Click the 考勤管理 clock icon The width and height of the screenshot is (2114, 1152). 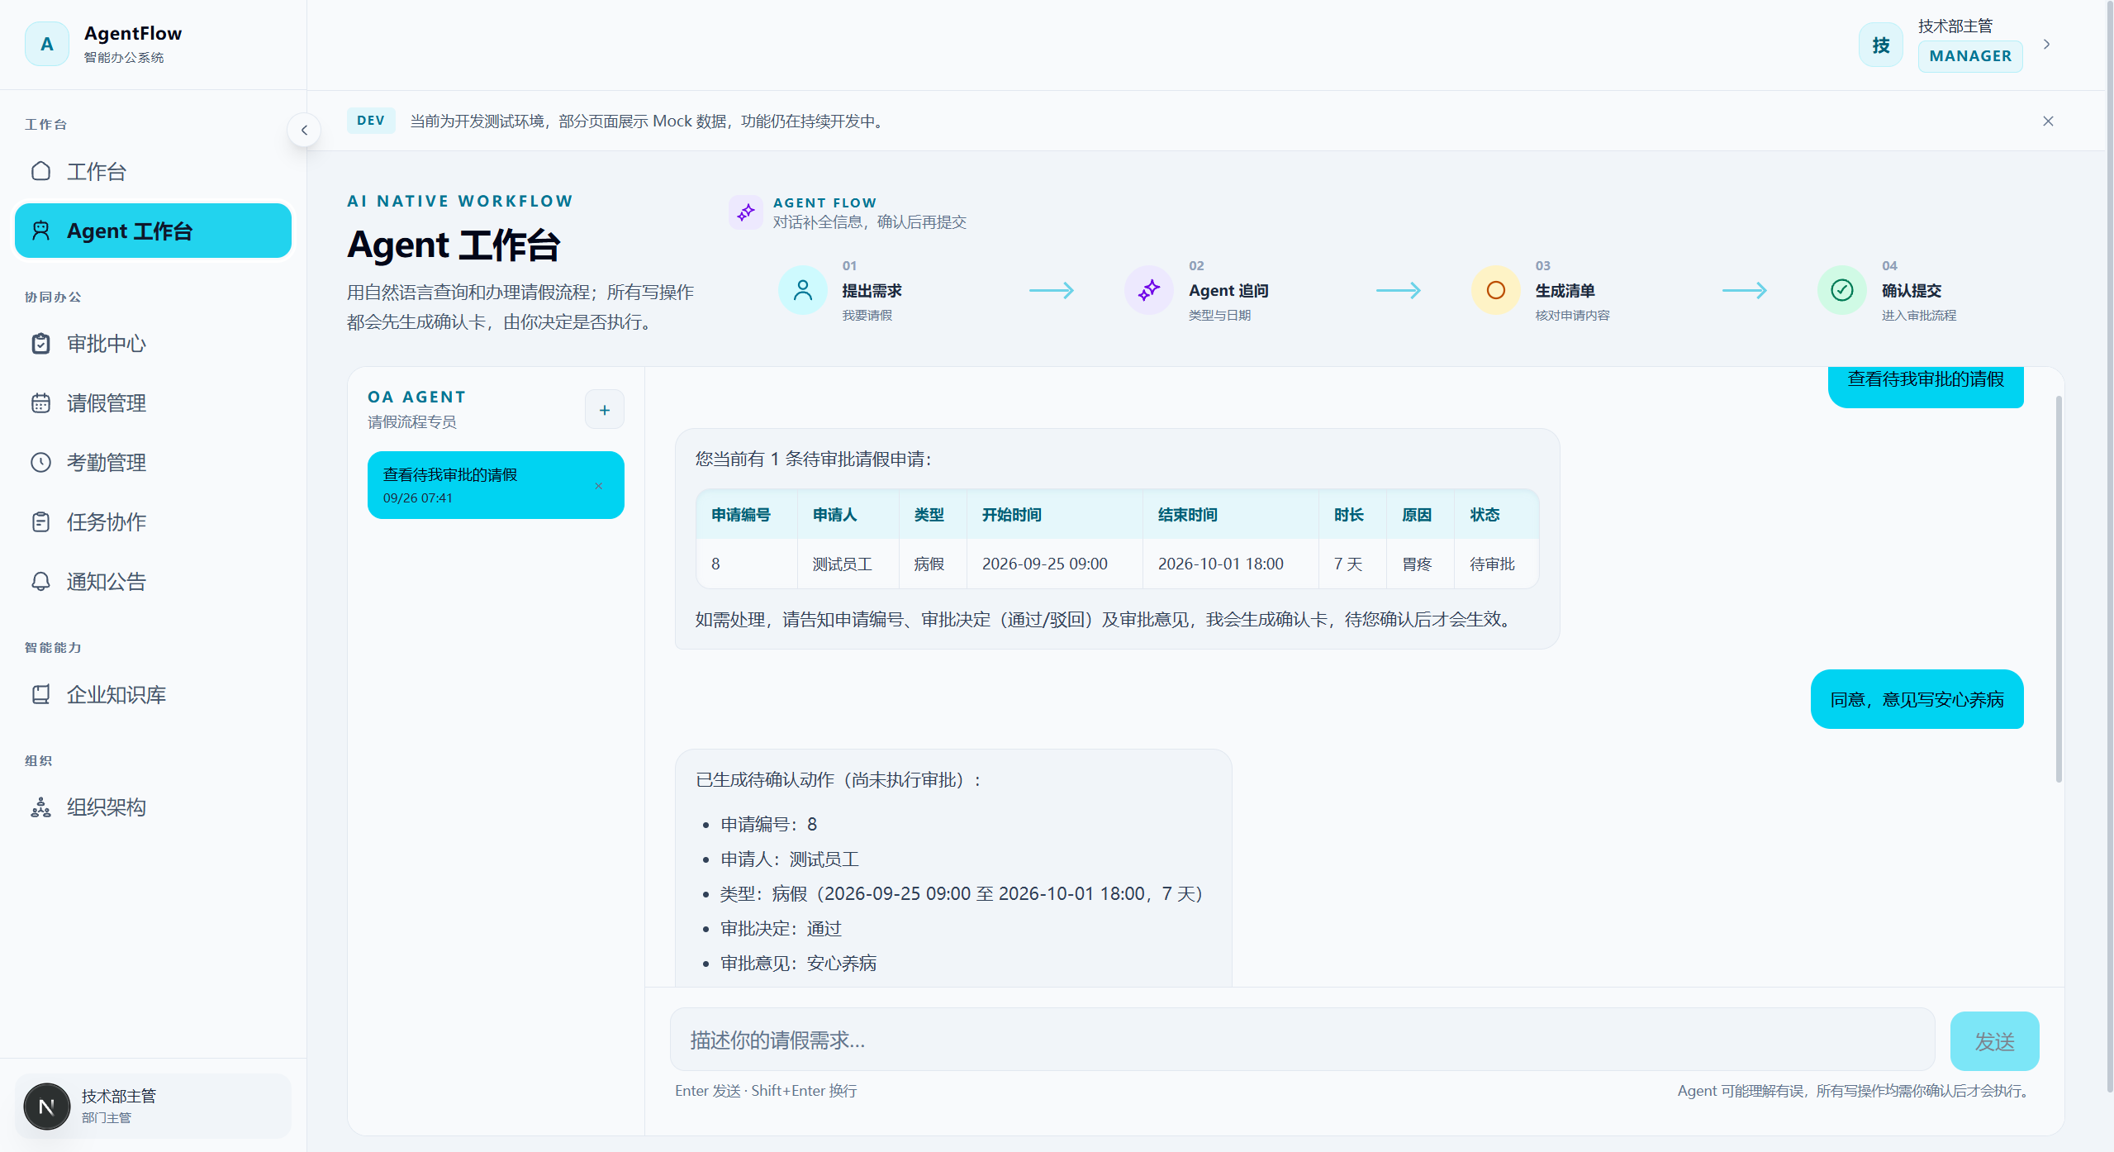[40, 463]
